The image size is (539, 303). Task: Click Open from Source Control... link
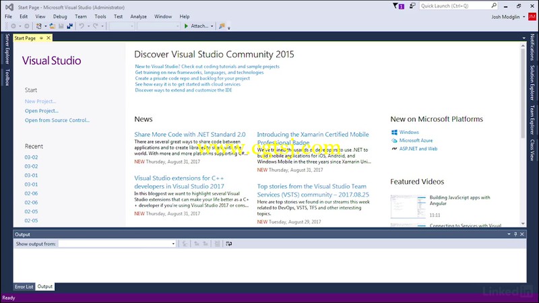click(x=57, y=121)
